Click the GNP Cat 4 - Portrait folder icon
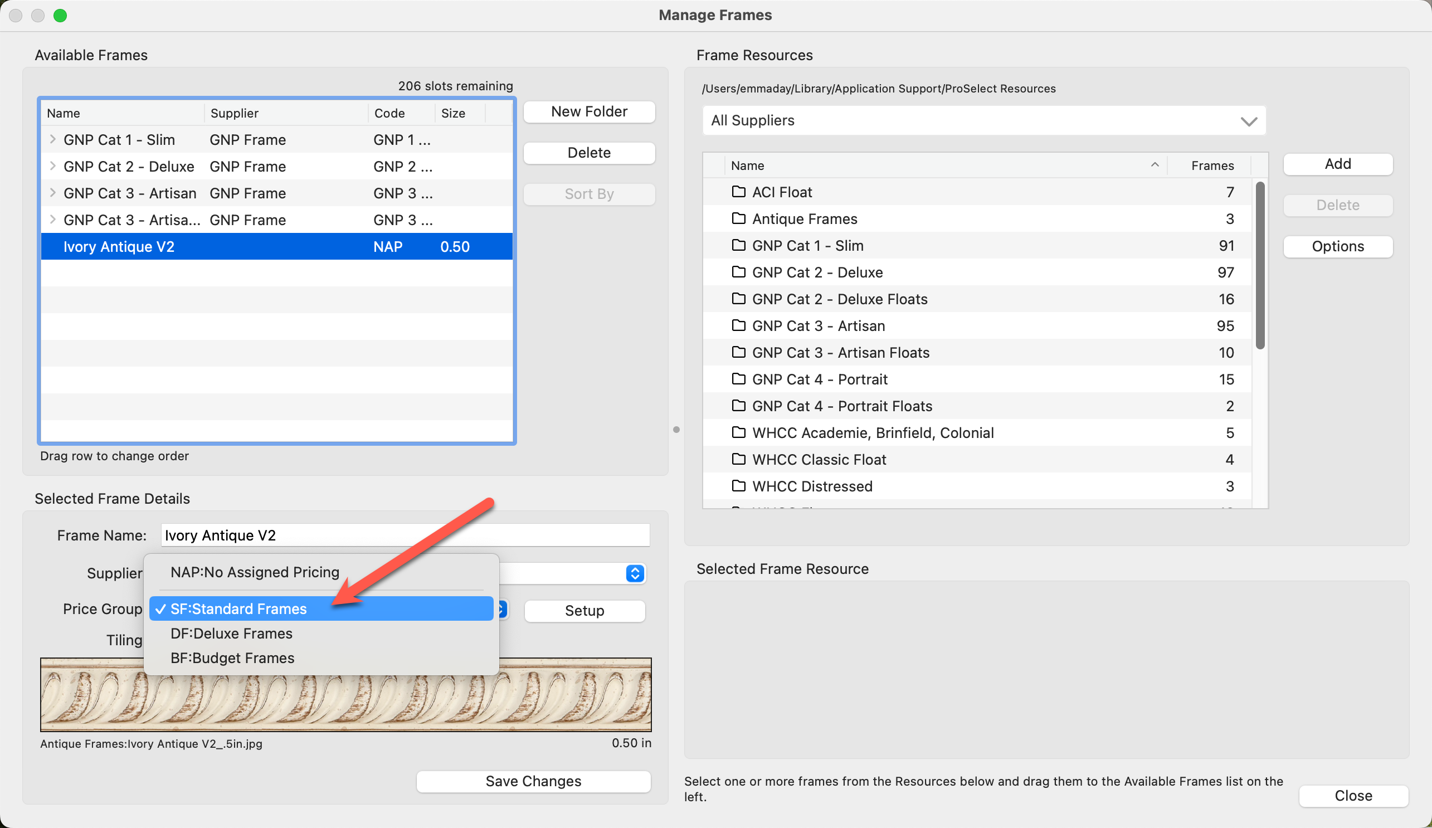 [738, 379]
